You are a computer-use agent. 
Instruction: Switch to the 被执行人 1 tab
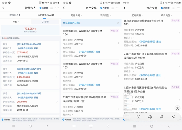click(x=15, y=15)
